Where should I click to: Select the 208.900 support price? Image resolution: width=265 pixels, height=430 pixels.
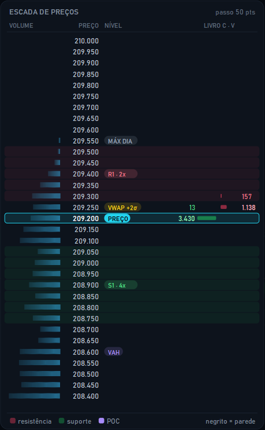86,285
